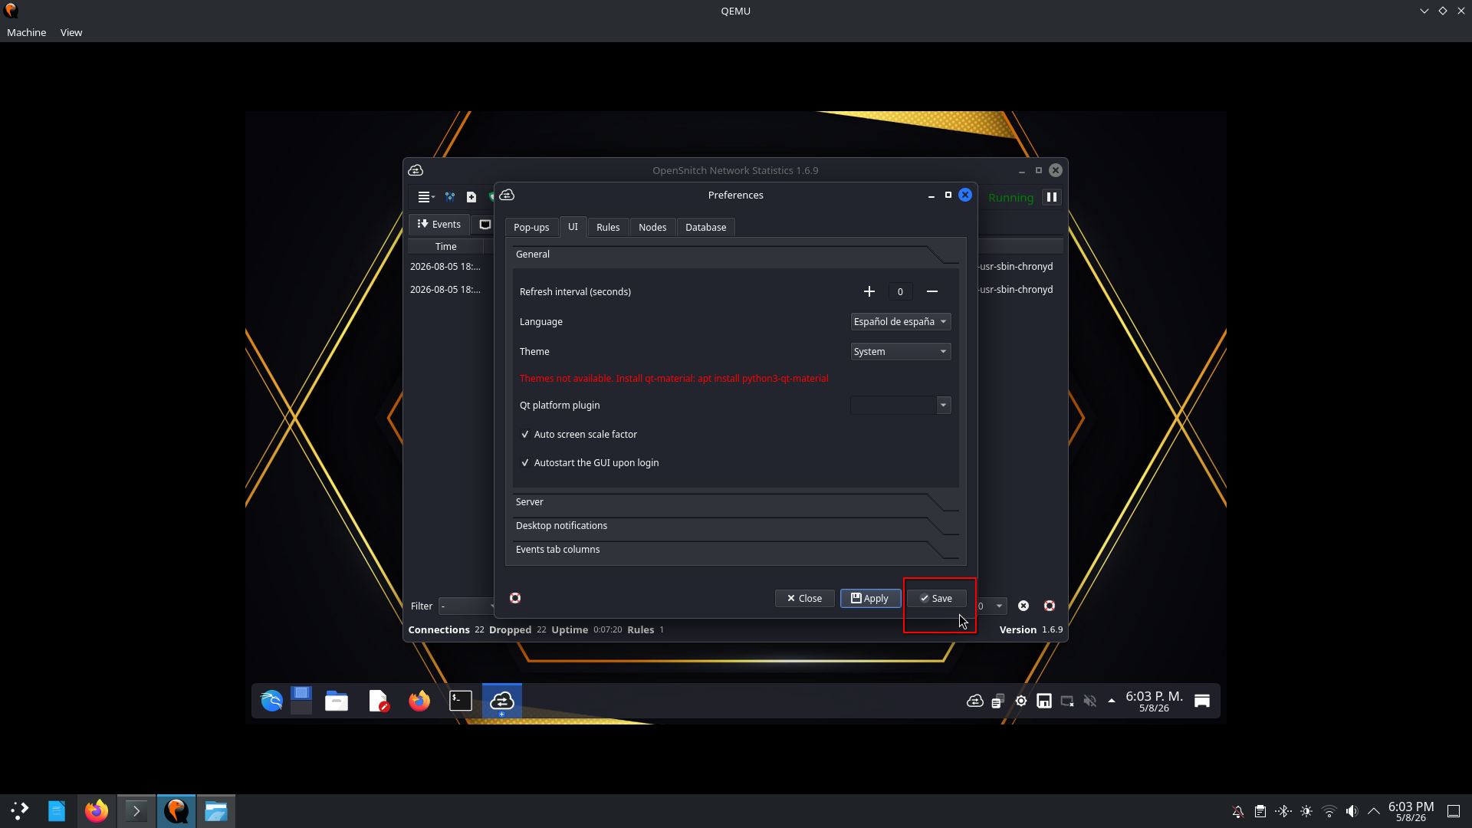The image size is (1472, 828).
Task: Open the Language dropdown
Action: point(901,321)
